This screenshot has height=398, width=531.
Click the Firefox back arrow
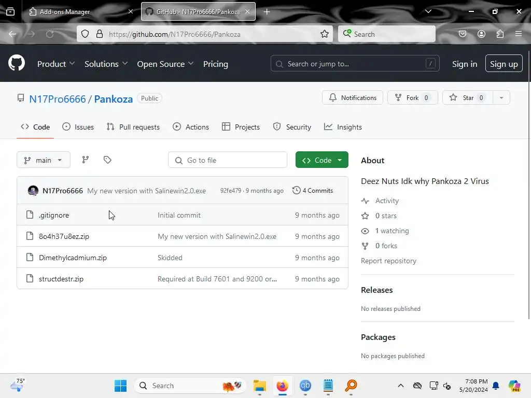[12, 34]
